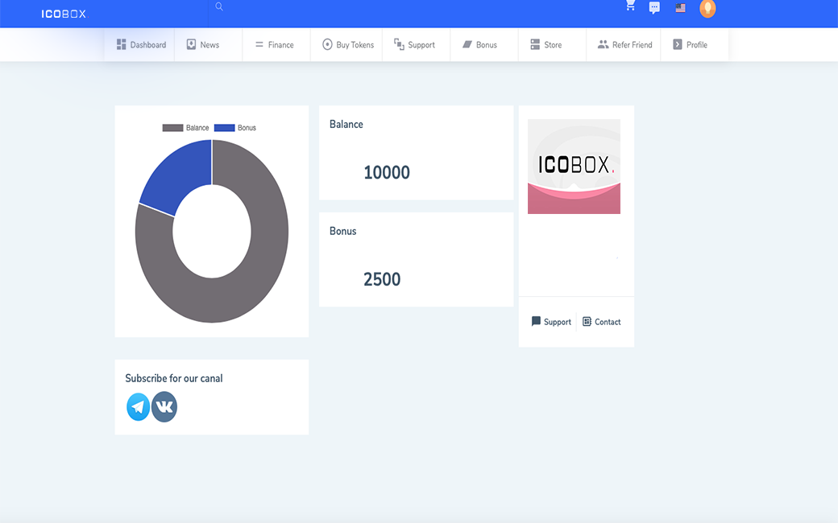The height and width of the screenshot is (523, 838).
Task: Toggle the Bonus legend swatch
Action: (225, 128)
